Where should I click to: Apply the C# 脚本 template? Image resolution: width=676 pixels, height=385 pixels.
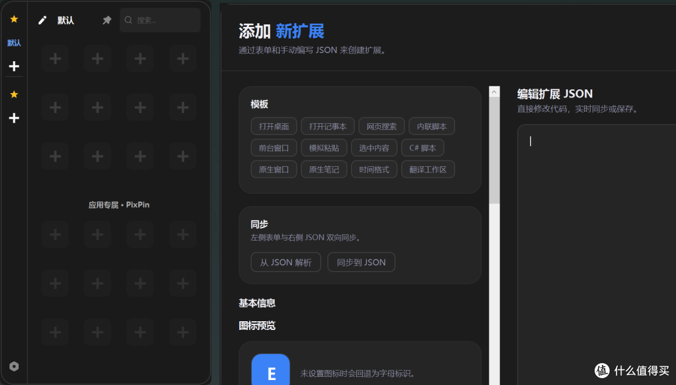422,147
